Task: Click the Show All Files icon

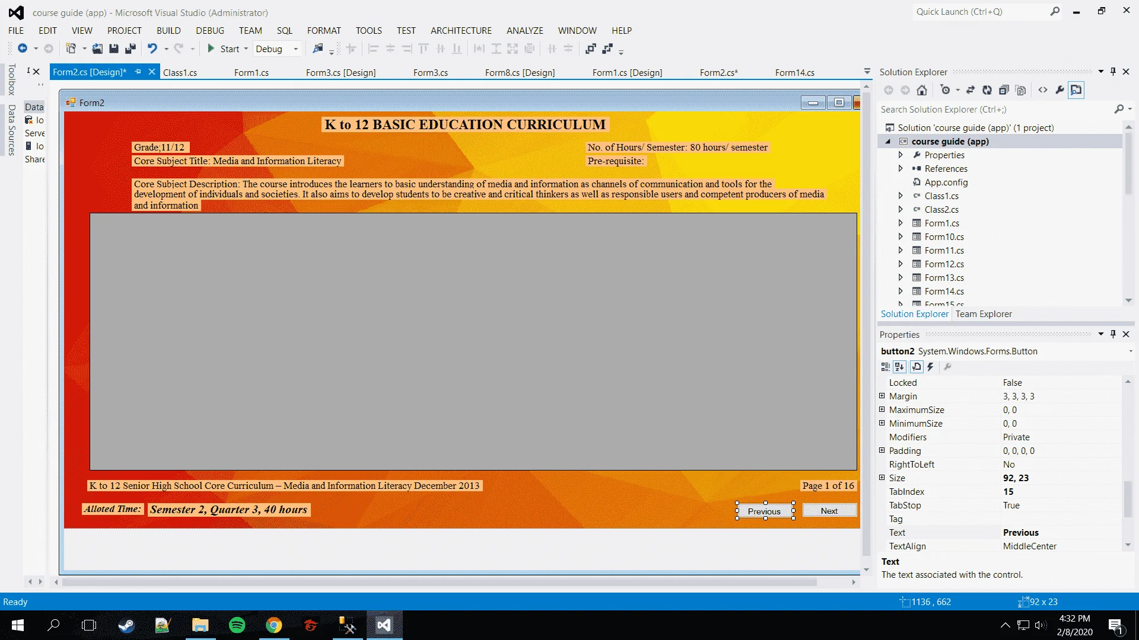Action: pos(1020,90)
